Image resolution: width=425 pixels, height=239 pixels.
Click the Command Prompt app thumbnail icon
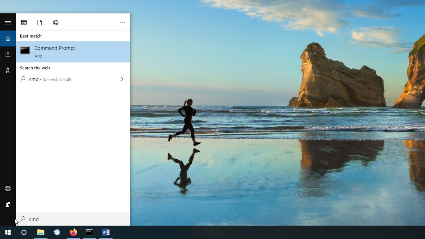coord(24,50)
